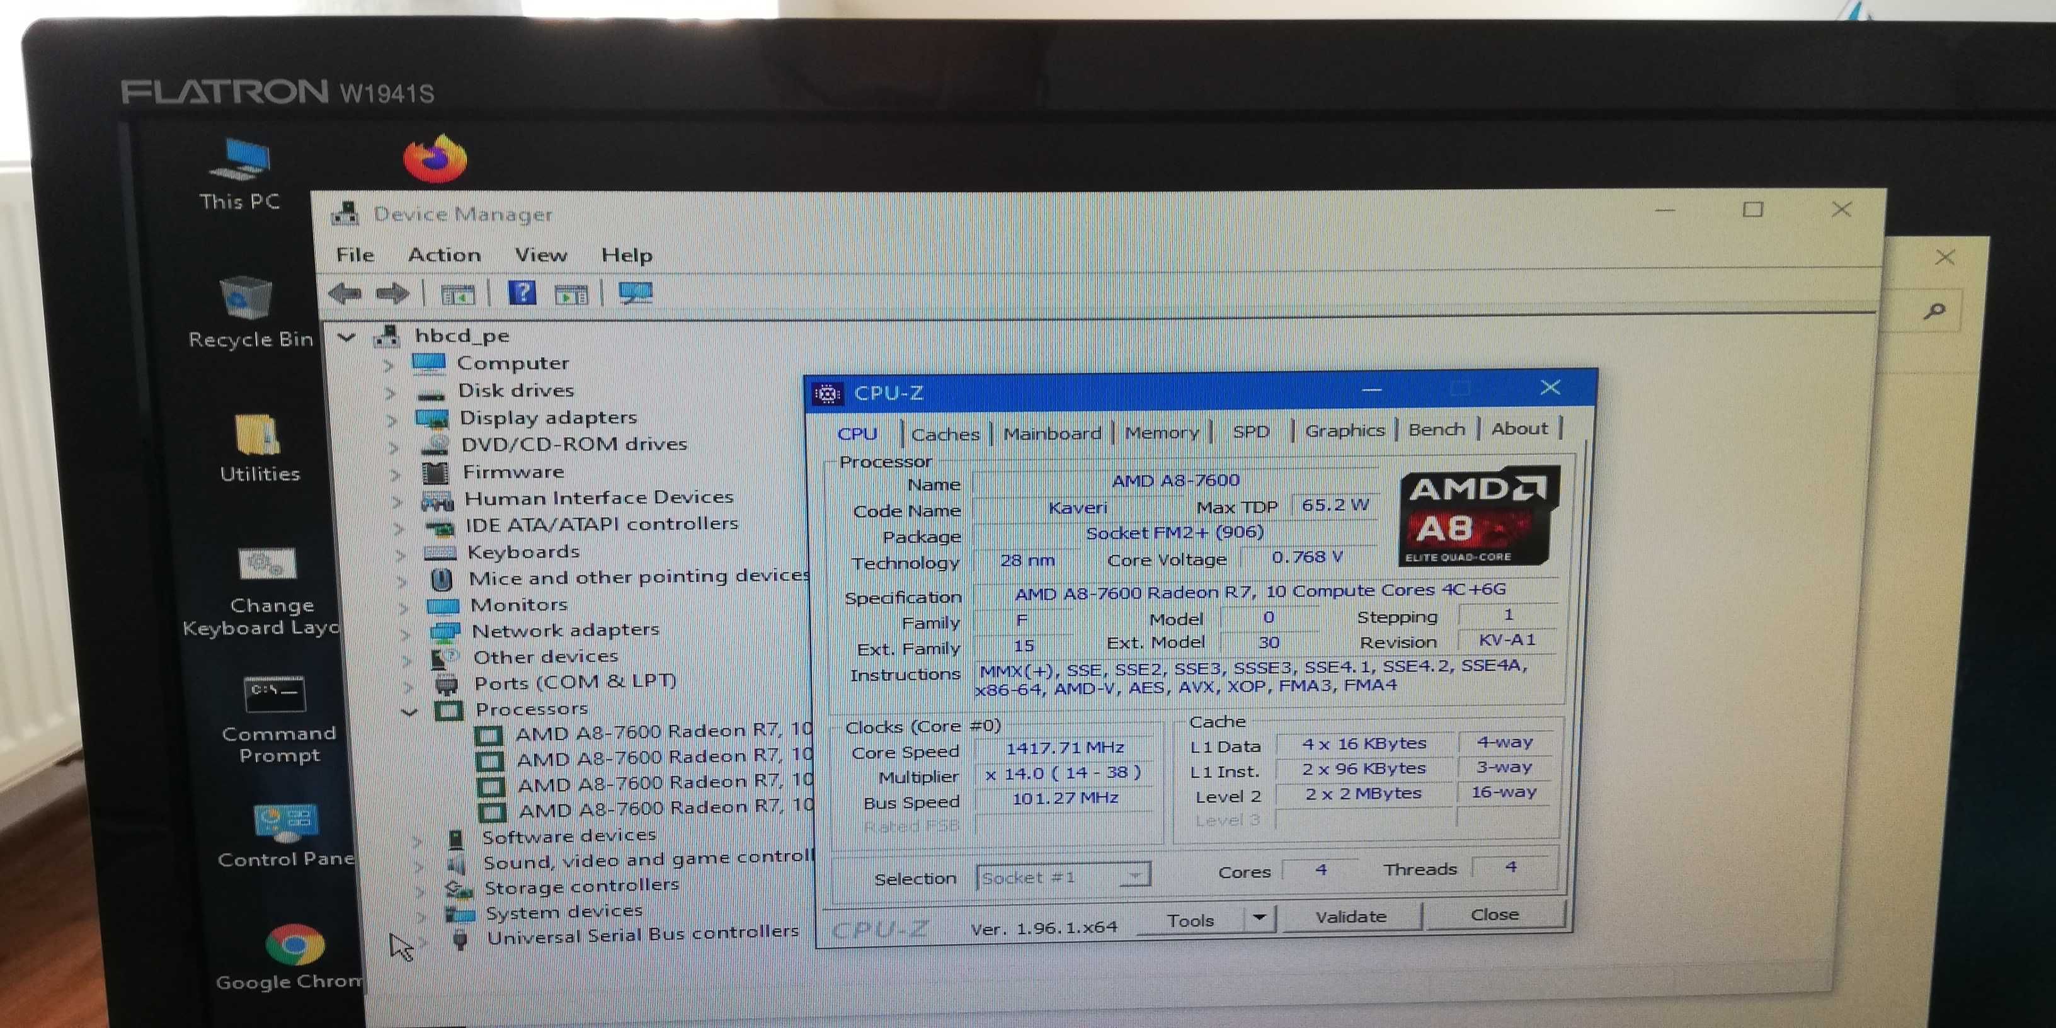Open the View menu
This screenshot has height=1028, width=2056.
(x=541, y=254)
